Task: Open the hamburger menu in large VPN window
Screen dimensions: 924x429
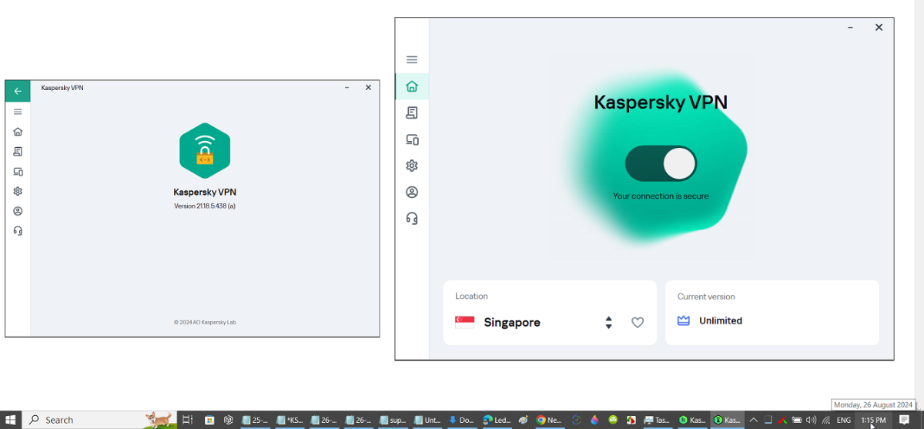Action: (412, 59)
